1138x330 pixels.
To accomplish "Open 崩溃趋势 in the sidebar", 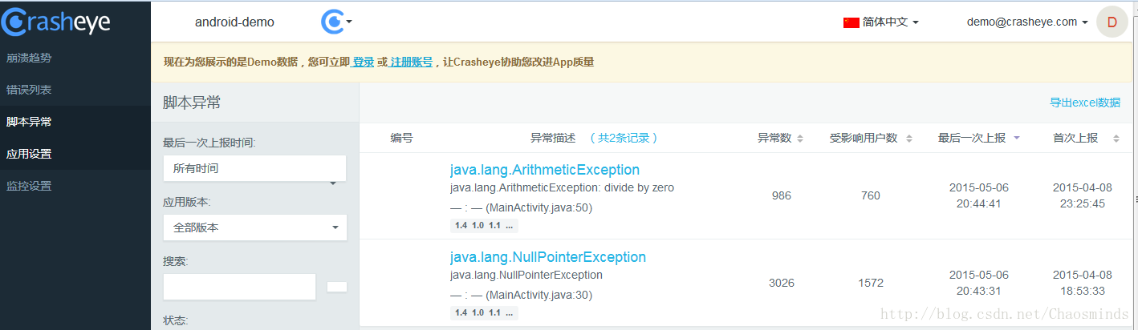I will click(x=29, y=58).
